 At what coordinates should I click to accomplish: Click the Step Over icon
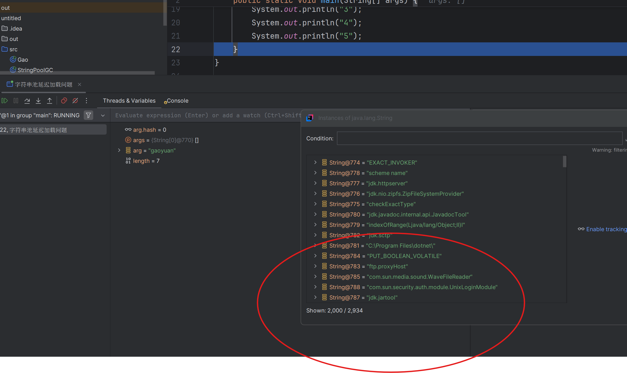pos(27,101)
